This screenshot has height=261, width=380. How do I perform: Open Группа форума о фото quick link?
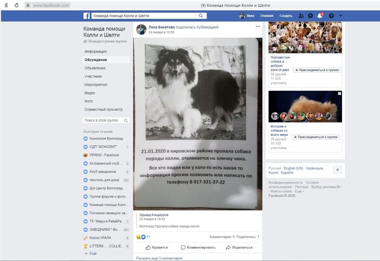(x=109, y=196)
